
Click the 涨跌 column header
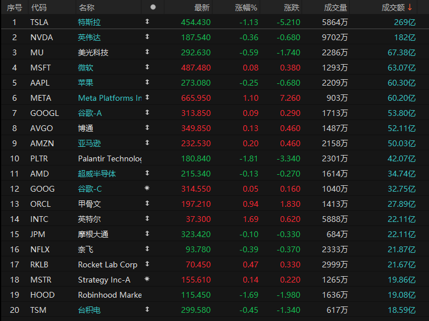point(292,8)
